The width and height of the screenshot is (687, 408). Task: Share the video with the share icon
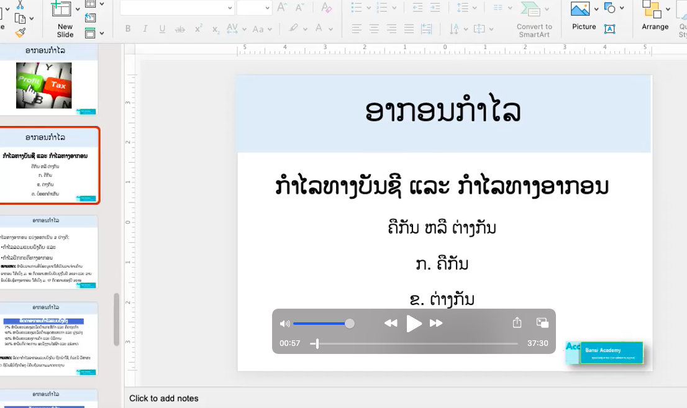(517, 322)
